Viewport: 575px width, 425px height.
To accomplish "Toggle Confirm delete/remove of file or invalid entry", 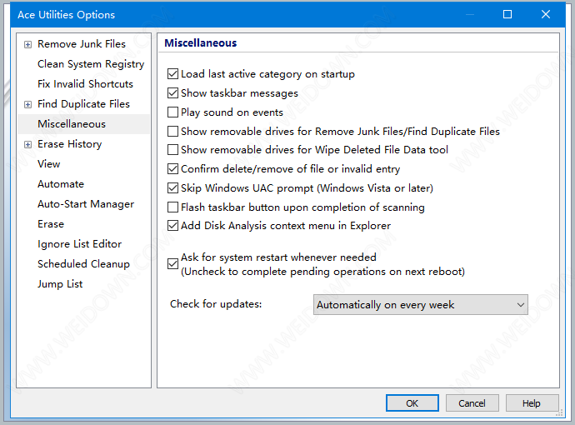I will click(172, 169).
